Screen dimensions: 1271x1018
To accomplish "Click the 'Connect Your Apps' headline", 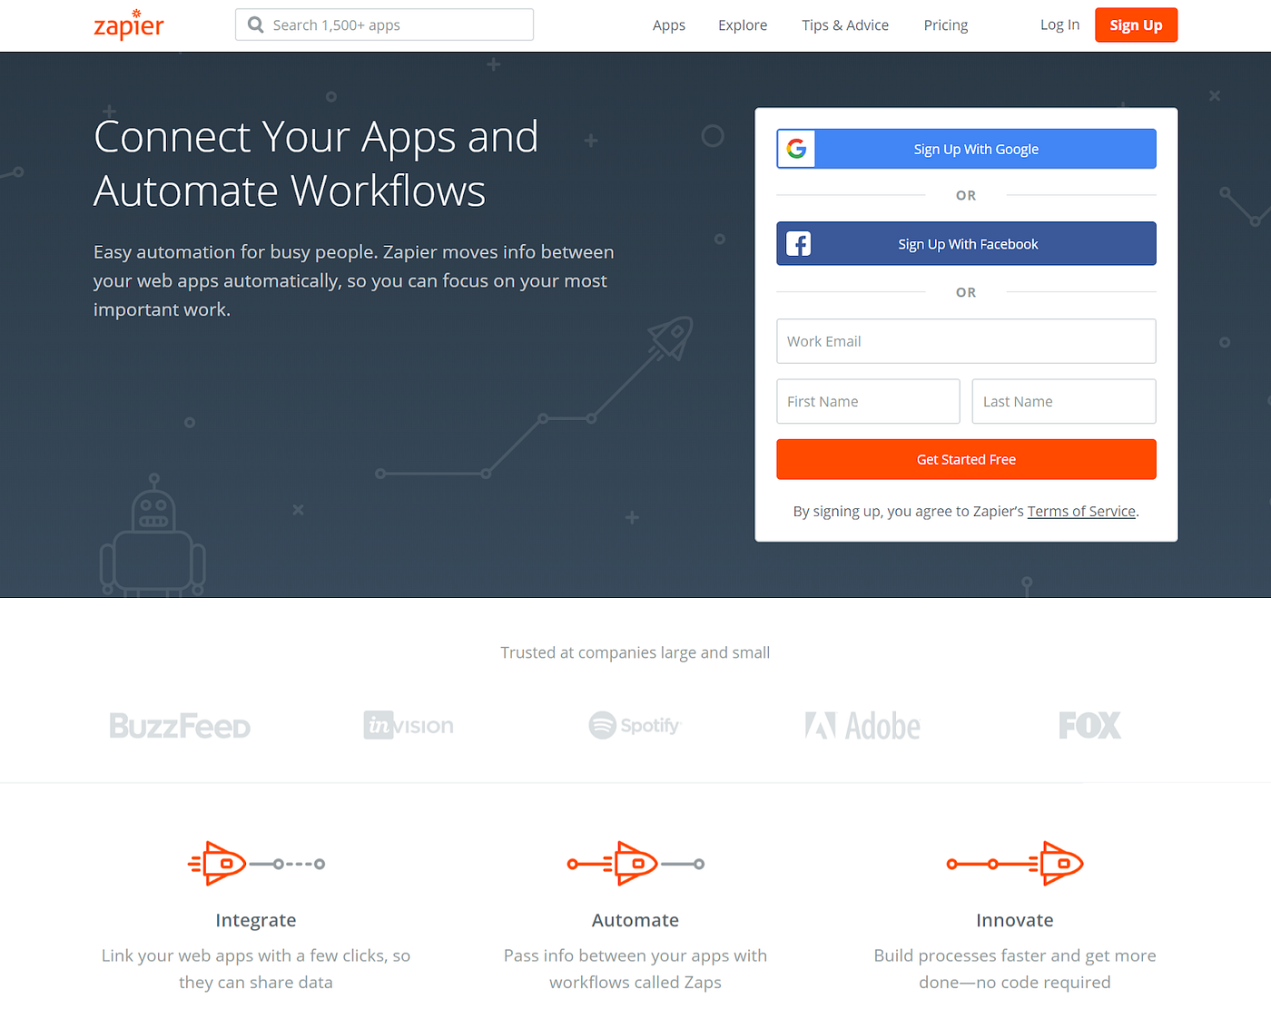I will (316, 163).
